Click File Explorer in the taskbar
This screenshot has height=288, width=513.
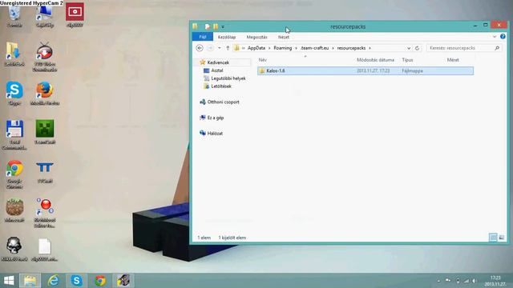click(x=30, y=281)
